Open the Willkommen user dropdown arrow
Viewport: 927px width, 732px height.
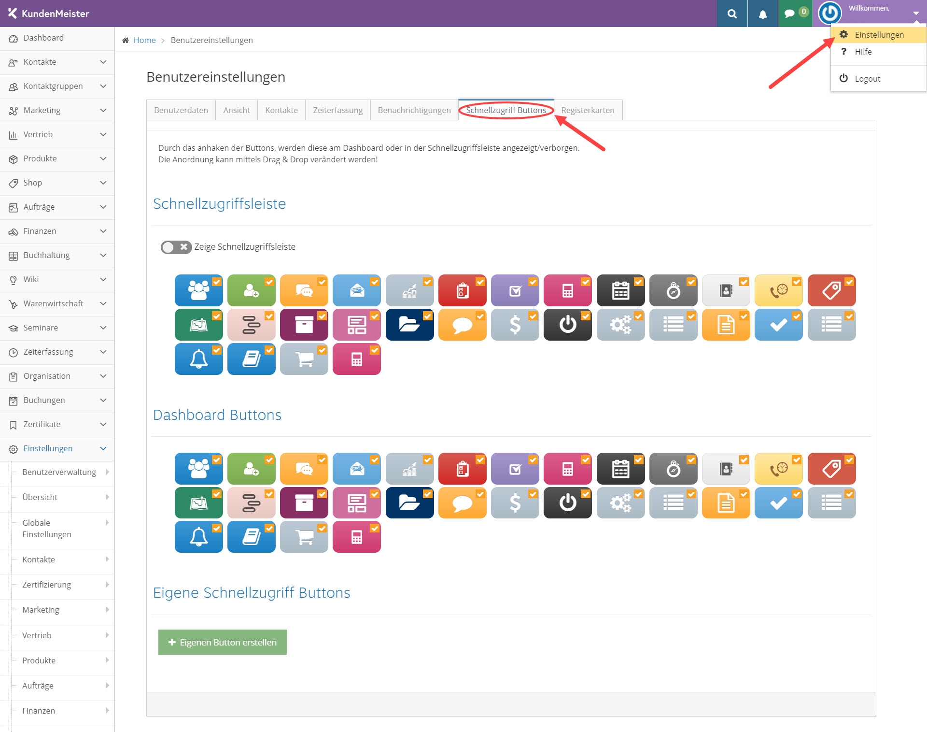[915, 14]
